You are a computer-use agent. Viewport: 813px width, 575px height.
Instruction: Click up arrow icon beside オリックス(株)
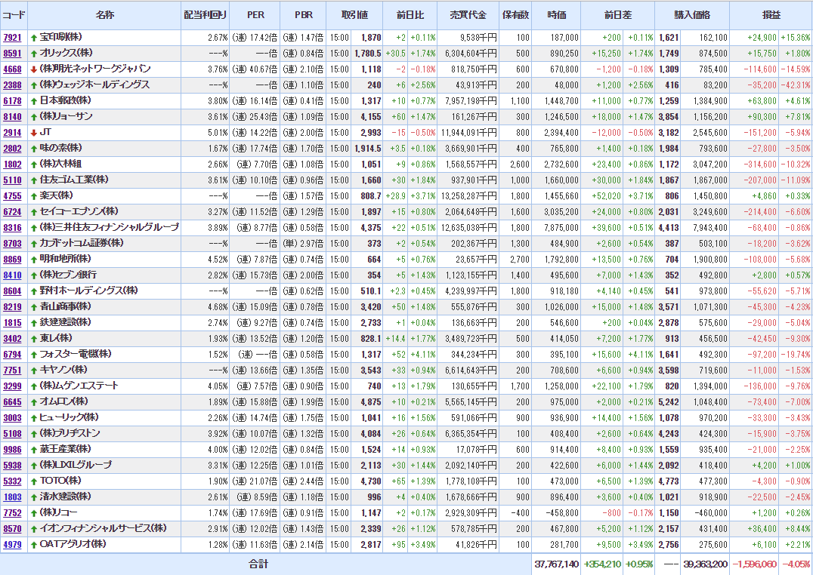pos(34,54)
